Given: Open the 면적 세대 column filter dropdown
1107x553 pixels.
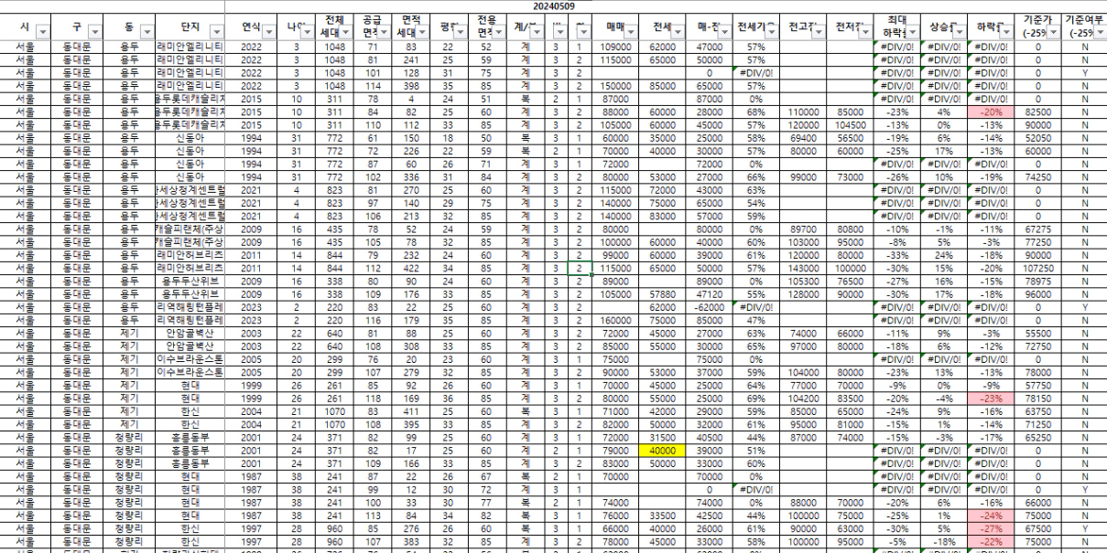Looking at the screenshot, I should (422, 32).
